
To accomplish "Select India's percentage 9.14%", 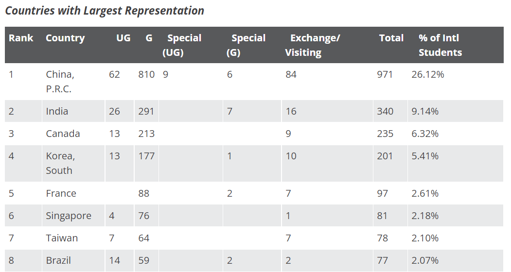I will pyautogui.click(x=425, y=111).
